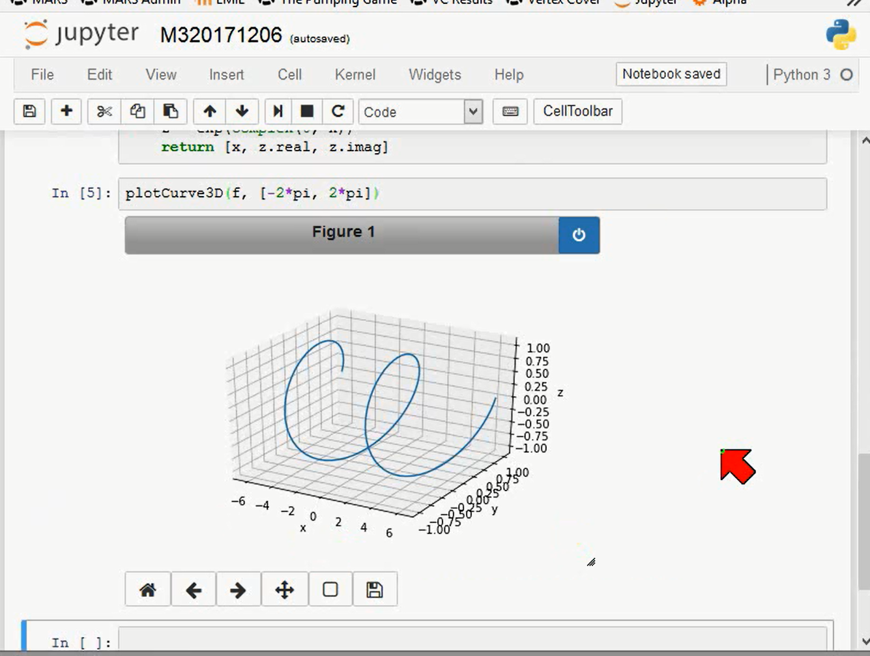Activate the pan tool on the figure

(284, 590)
